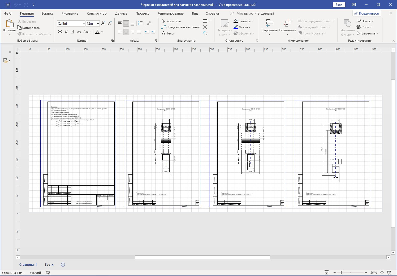397x276 pixels.
Task: Toggle italic formatting К
Action: [x=66, y=32]
